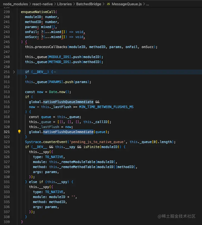202x225 pixels.
Task: Click PARAMS constant on line 311
Action: click(x=55, y=82)
